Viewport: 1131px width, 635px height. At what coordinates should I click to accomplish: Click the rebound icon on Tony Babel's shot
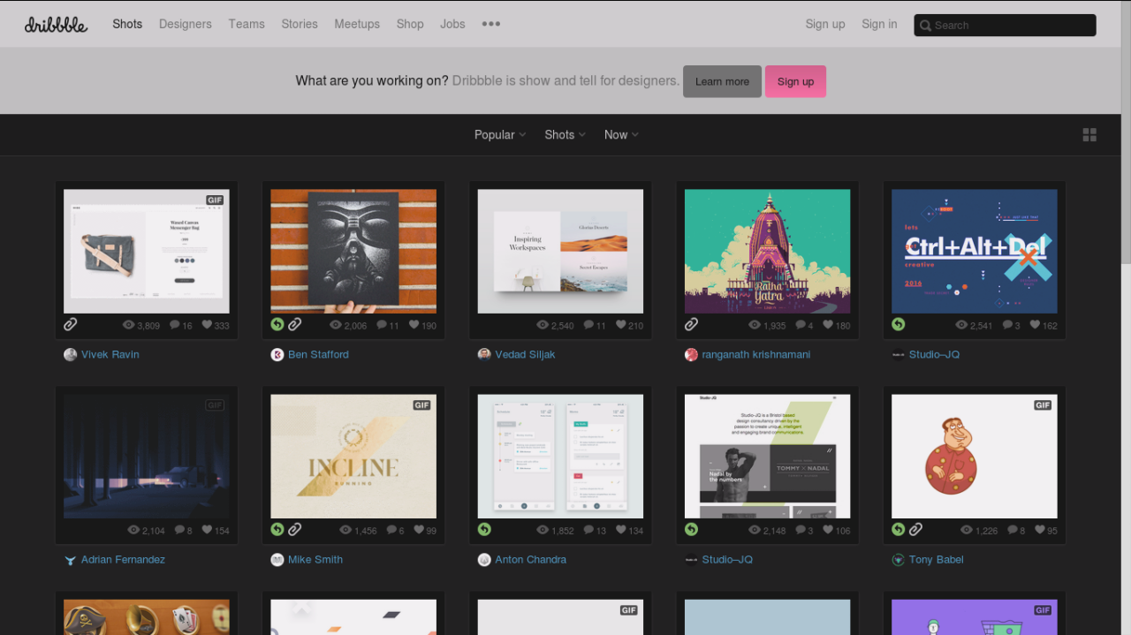[898, 529]
